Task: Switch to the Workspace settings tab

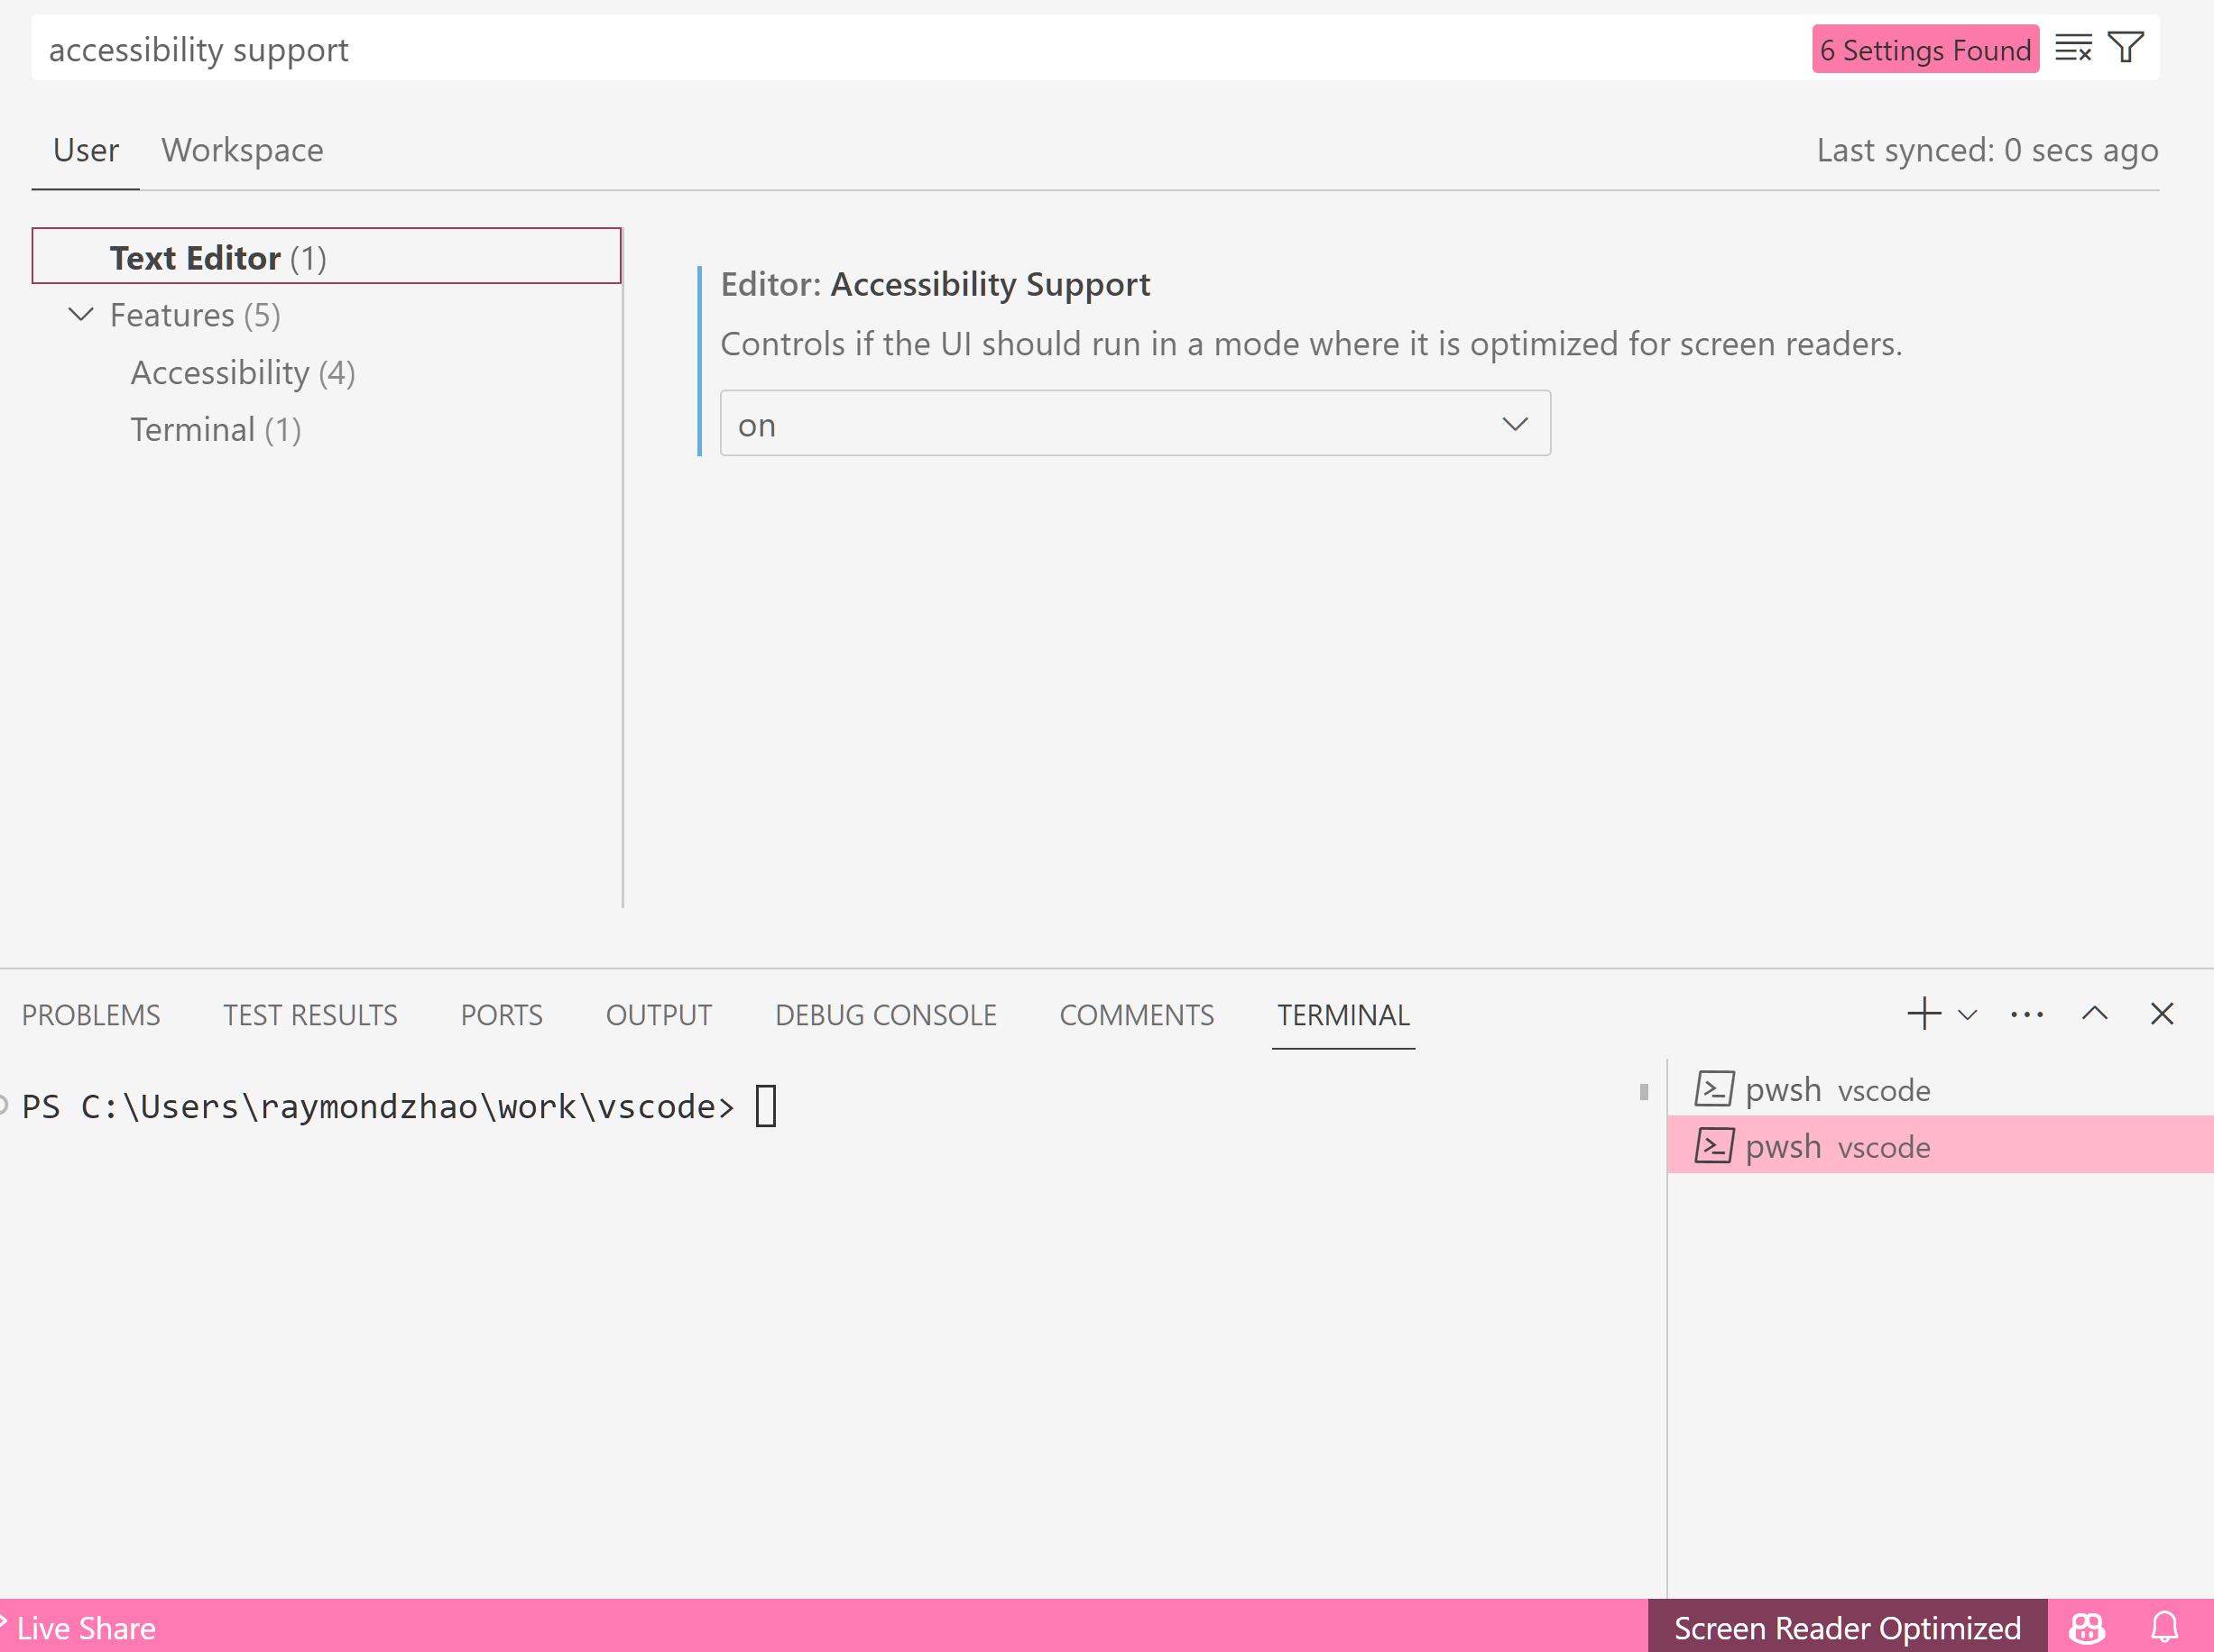Action: pos(242,150)
